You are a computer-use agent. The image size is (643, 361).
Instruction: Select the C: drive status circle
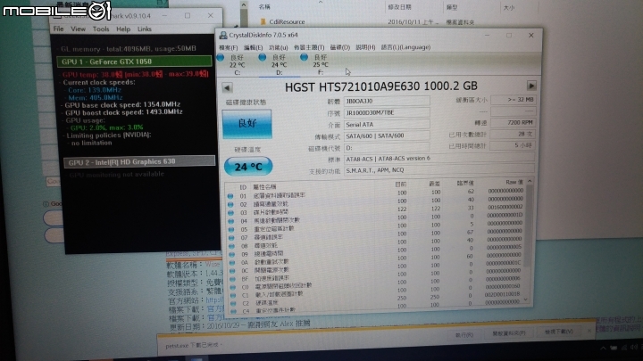221,58
